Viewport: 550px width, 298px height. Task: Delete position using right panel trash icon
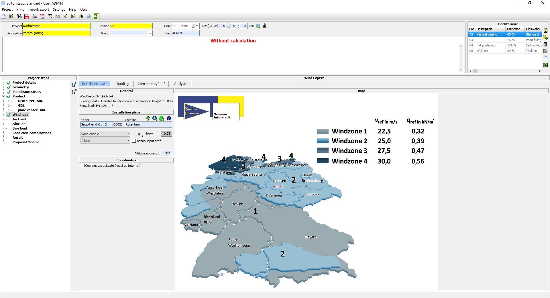(545, 44)
